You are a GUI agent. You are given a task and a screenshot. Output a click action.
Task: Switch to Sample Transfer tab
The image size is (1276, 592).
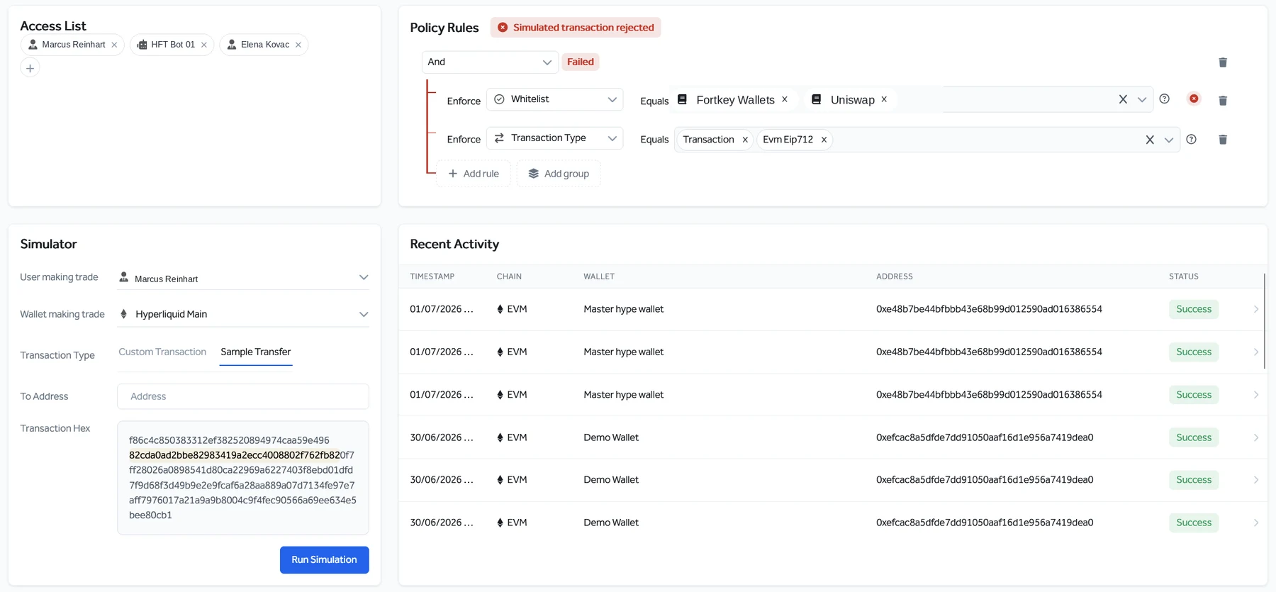[x=256, y=352]
